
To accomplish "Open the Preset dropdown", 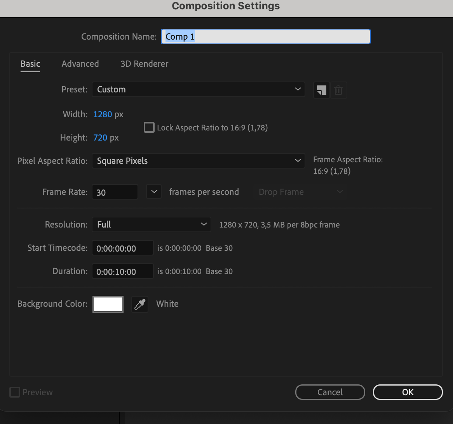I will point(198,89).
